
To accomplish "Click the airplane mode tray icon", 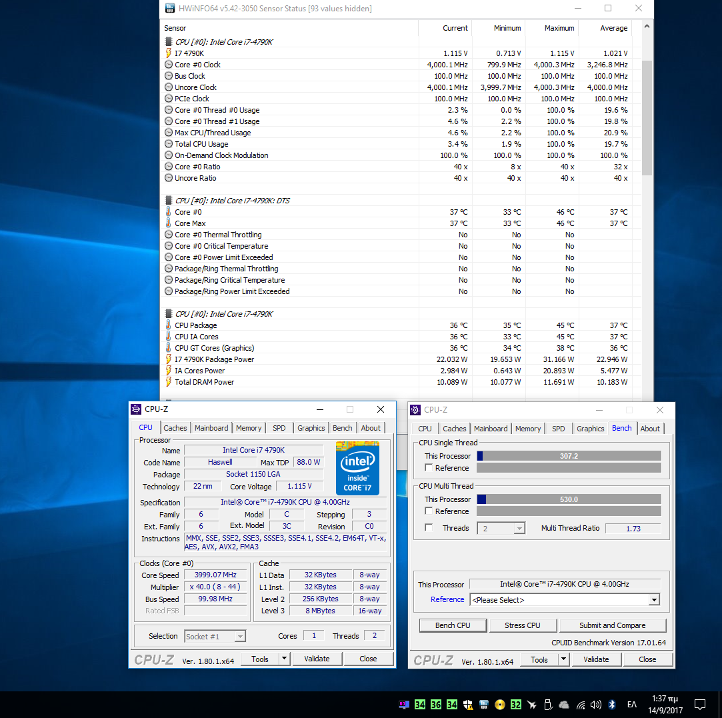I will point(532,705).
